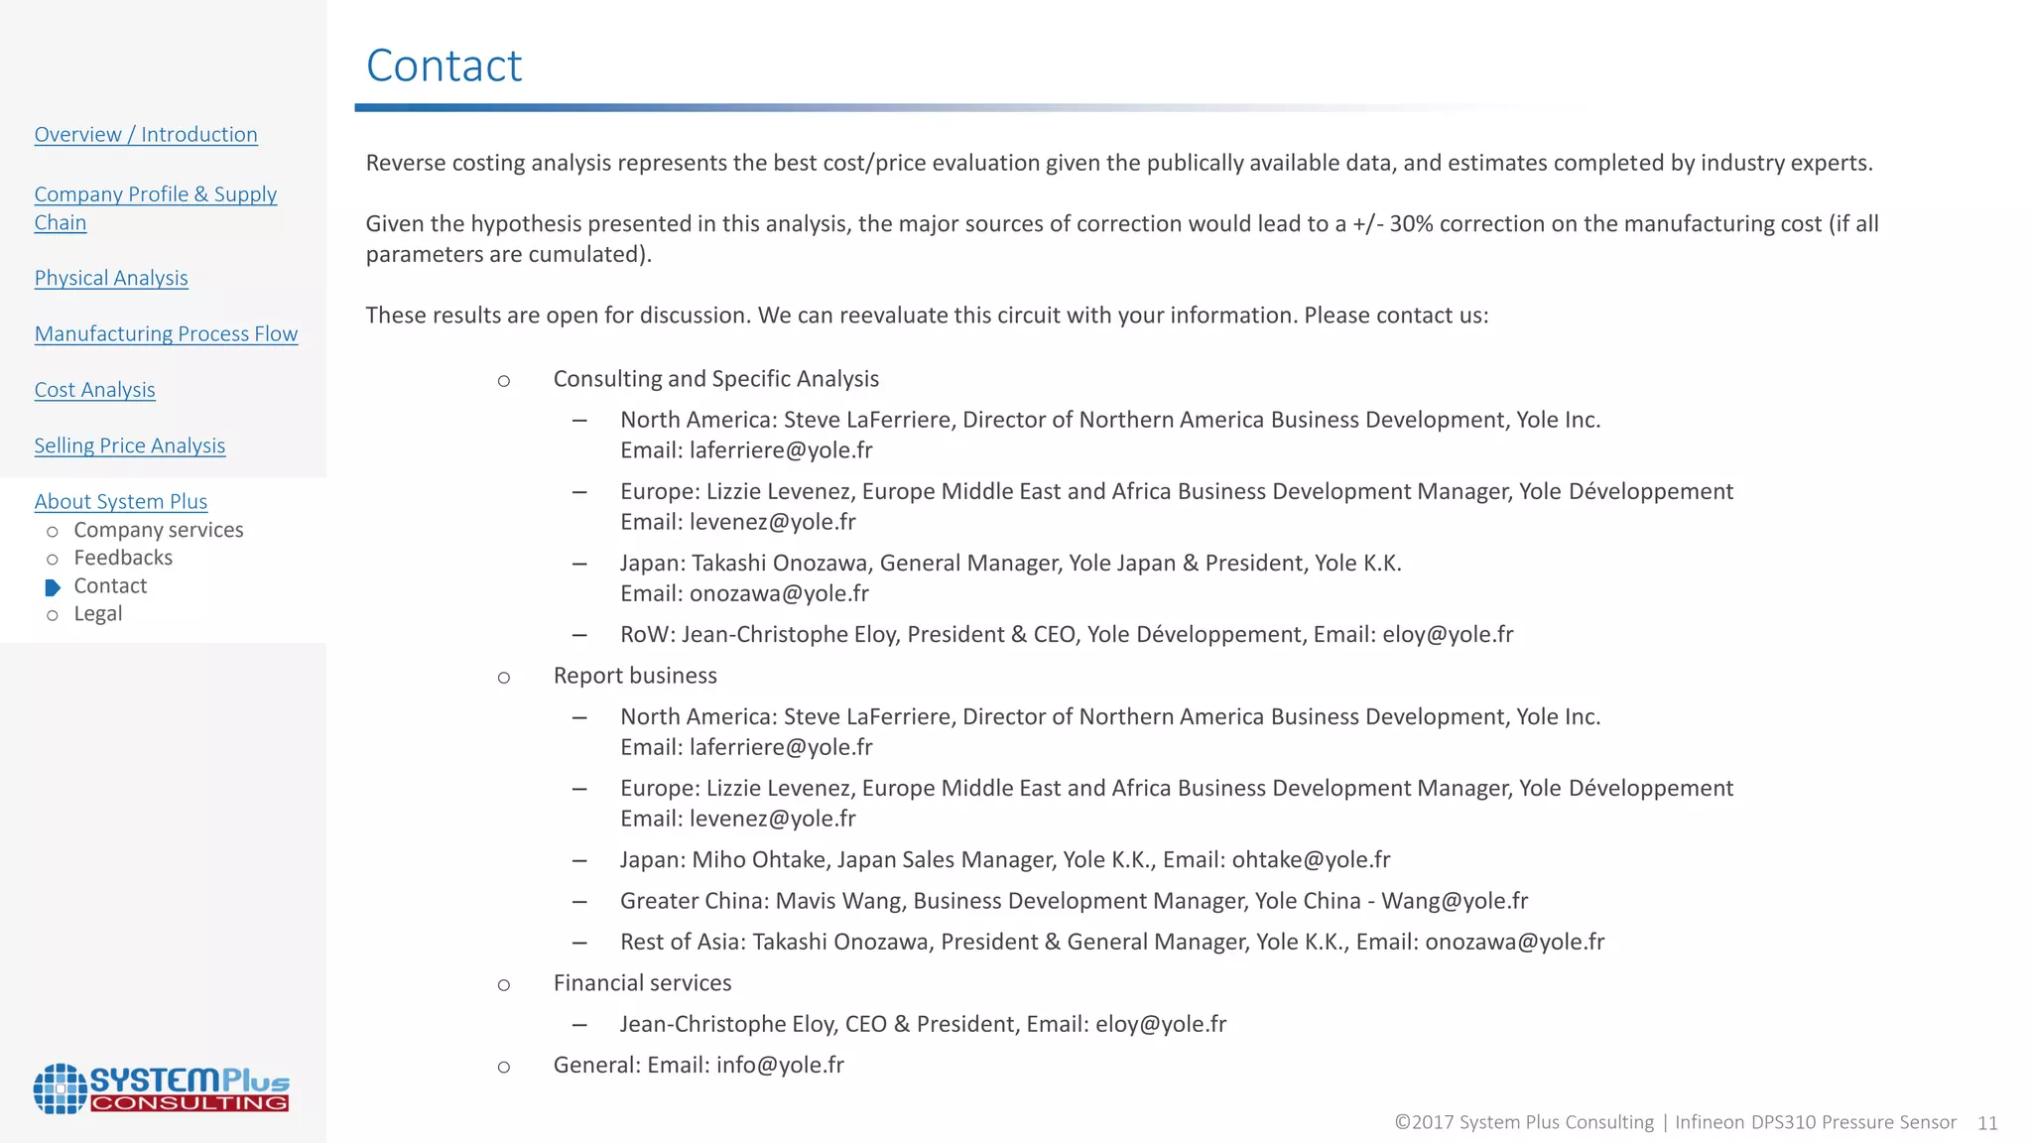The image size is (2032, 1143).
Task: Click the Company services circle bullet
Action: click(53, 532)
